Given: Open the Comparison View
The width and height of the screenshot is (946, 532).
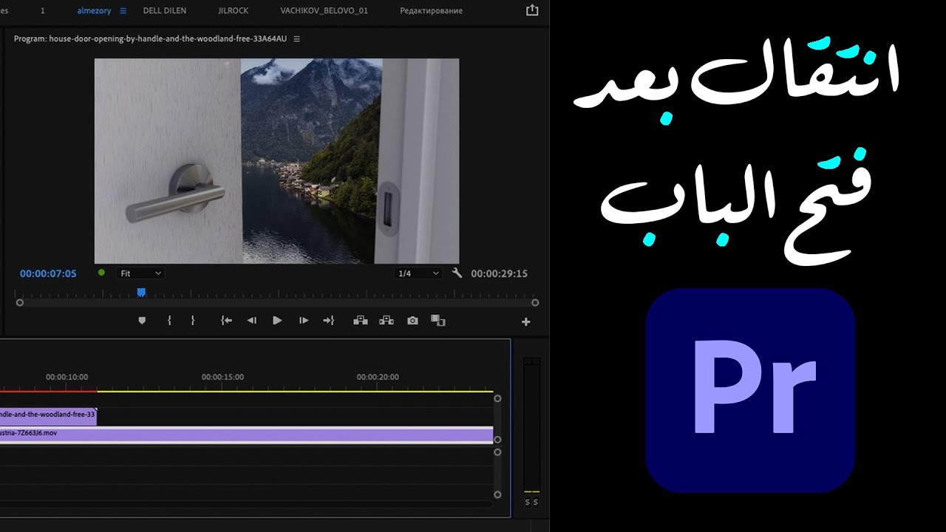Looking at the screenshot, I should tap(438, 321).
